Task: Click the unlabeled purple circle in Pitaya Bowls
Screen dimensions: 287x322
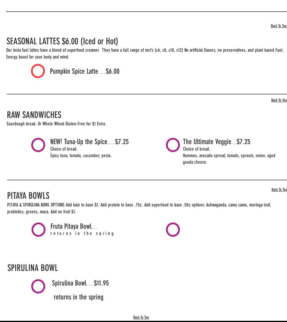Action: pos(173,230)
